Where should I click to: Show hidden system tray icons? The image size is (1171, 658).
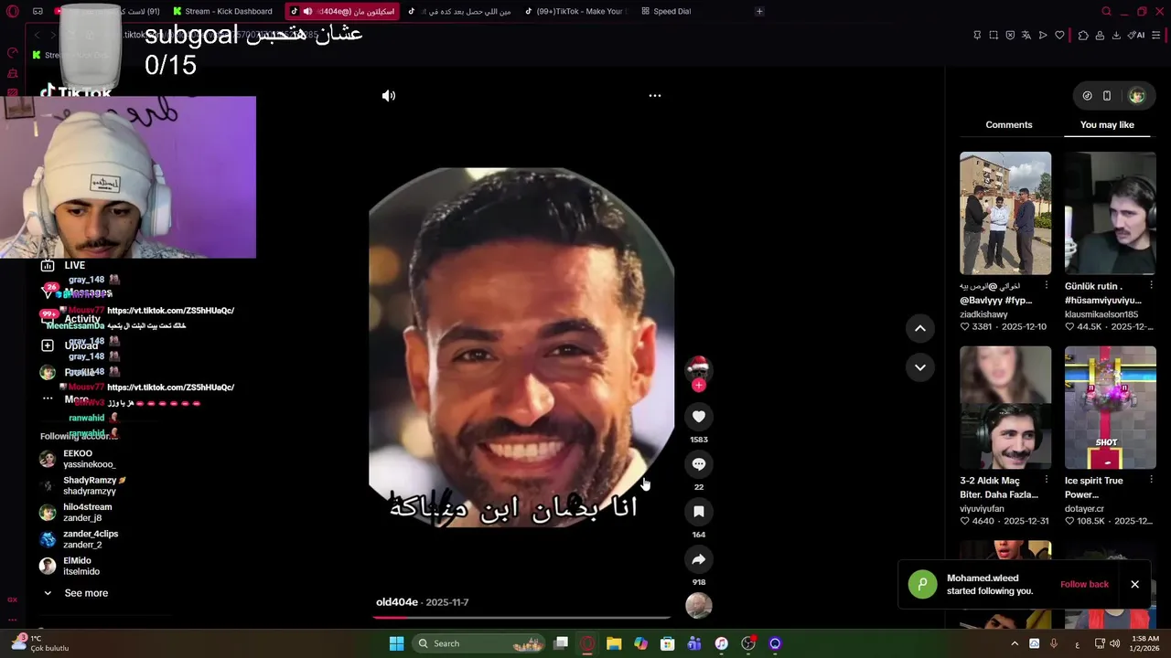[x=1015, y=643]
